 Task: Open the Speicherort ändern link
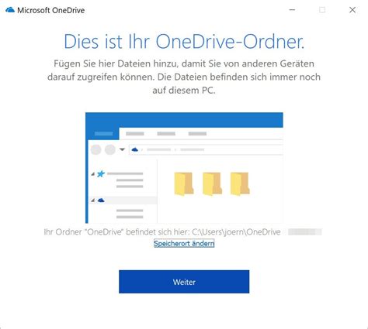[184, 243]
